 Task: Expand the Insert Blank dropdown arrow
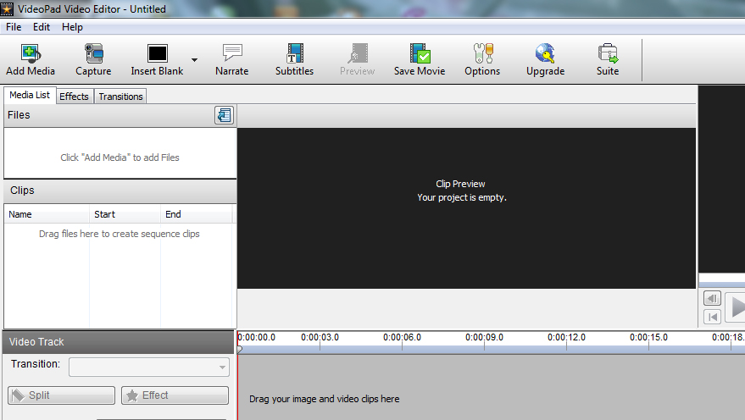(x=194, y=60)
